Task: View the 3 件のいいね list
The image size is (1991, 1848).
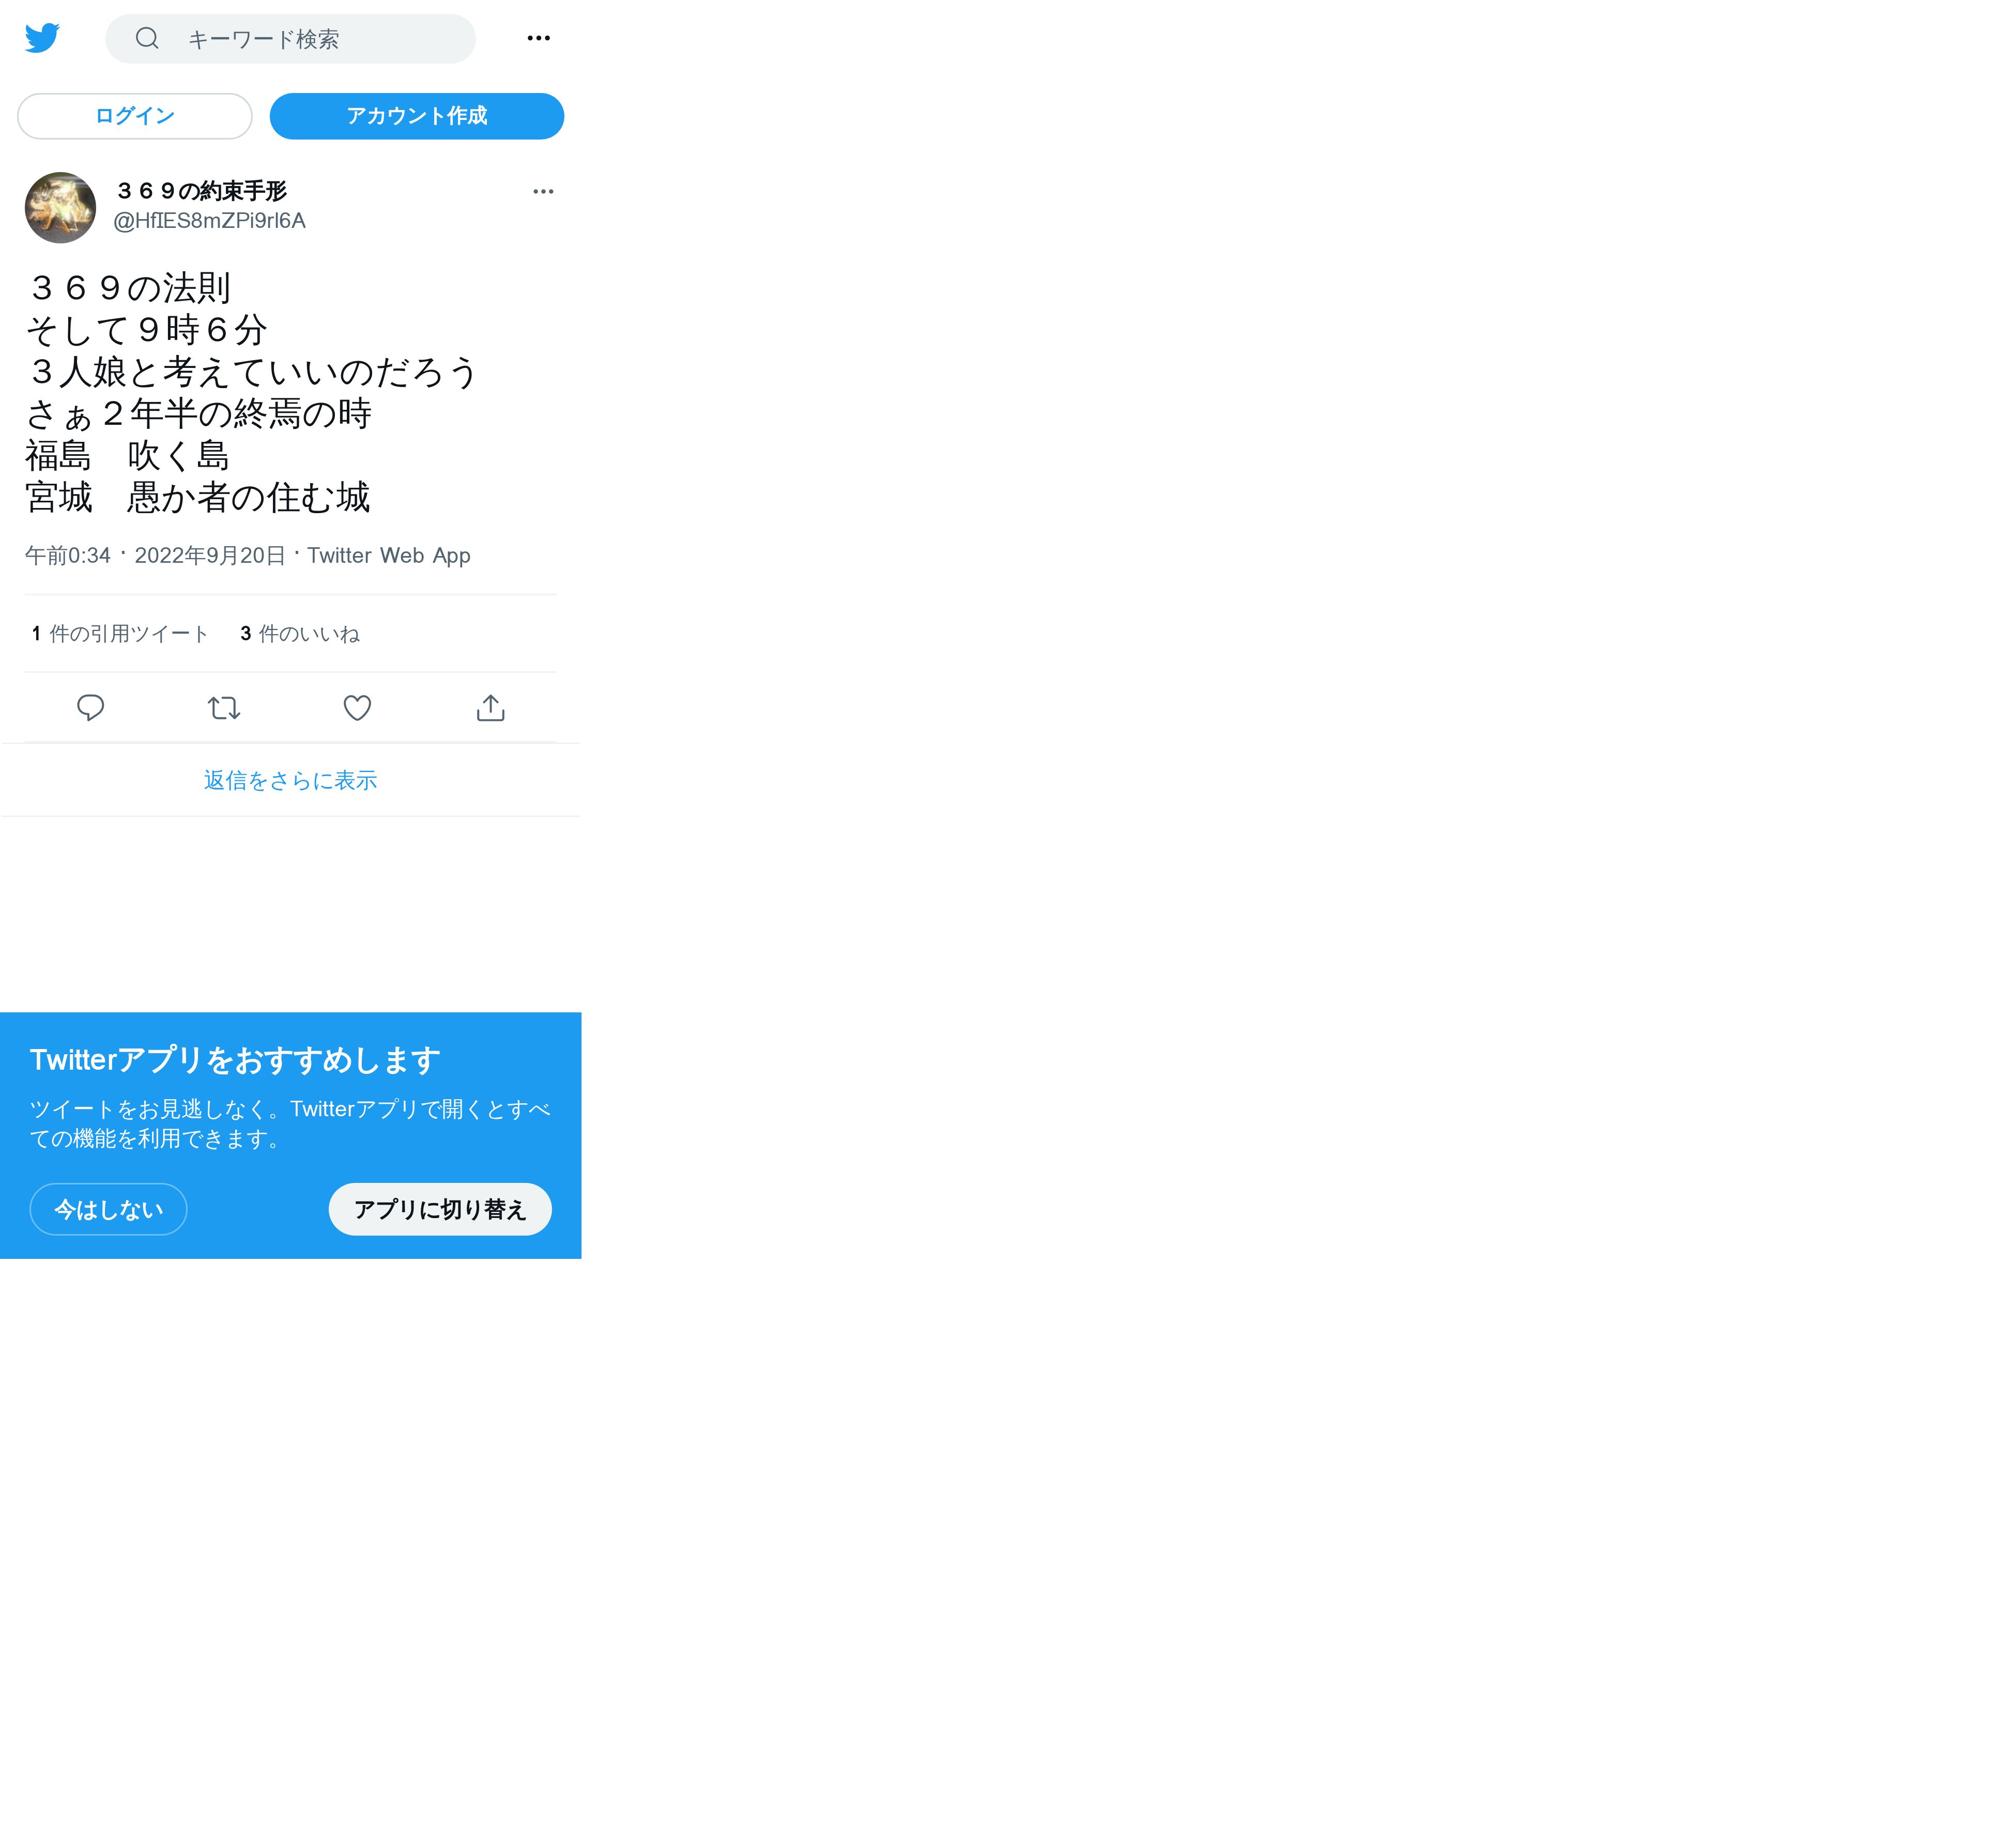Action: click(300, 634)
